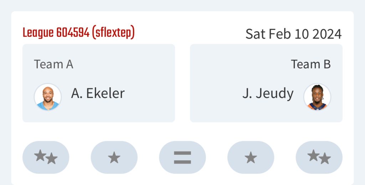The image size is (365, 185).
Task: Select the Team A label
Action: (x=53, y=64)
